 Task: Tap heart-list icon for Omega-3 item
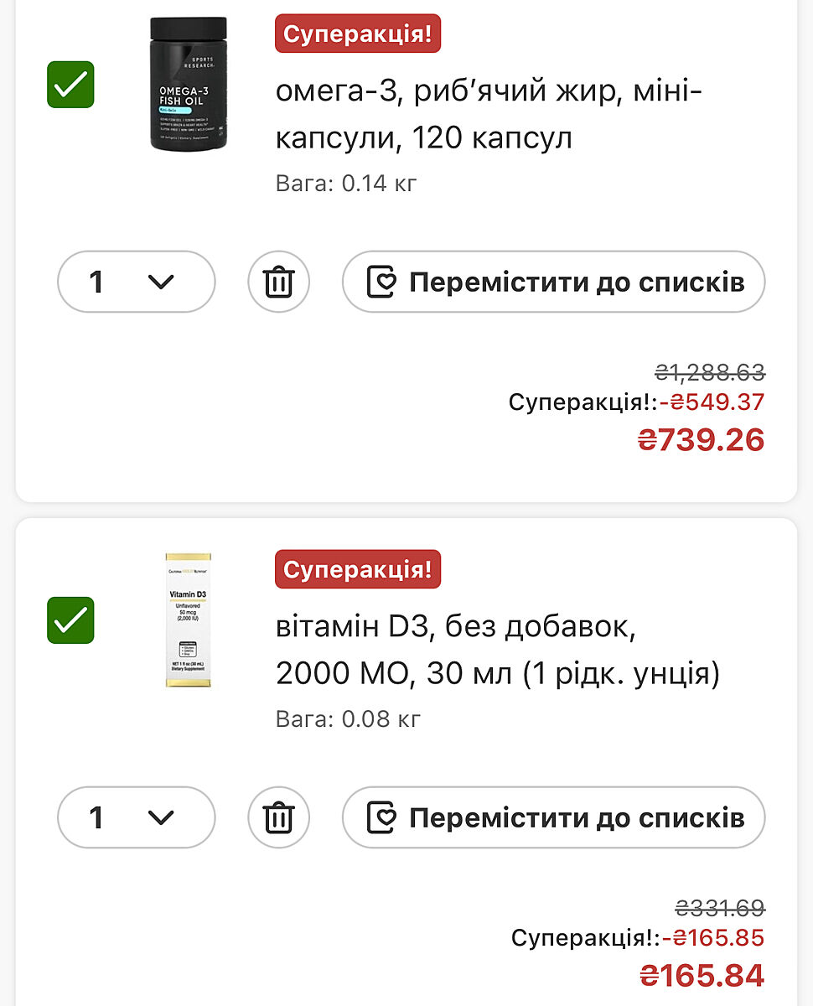(381, 282)
